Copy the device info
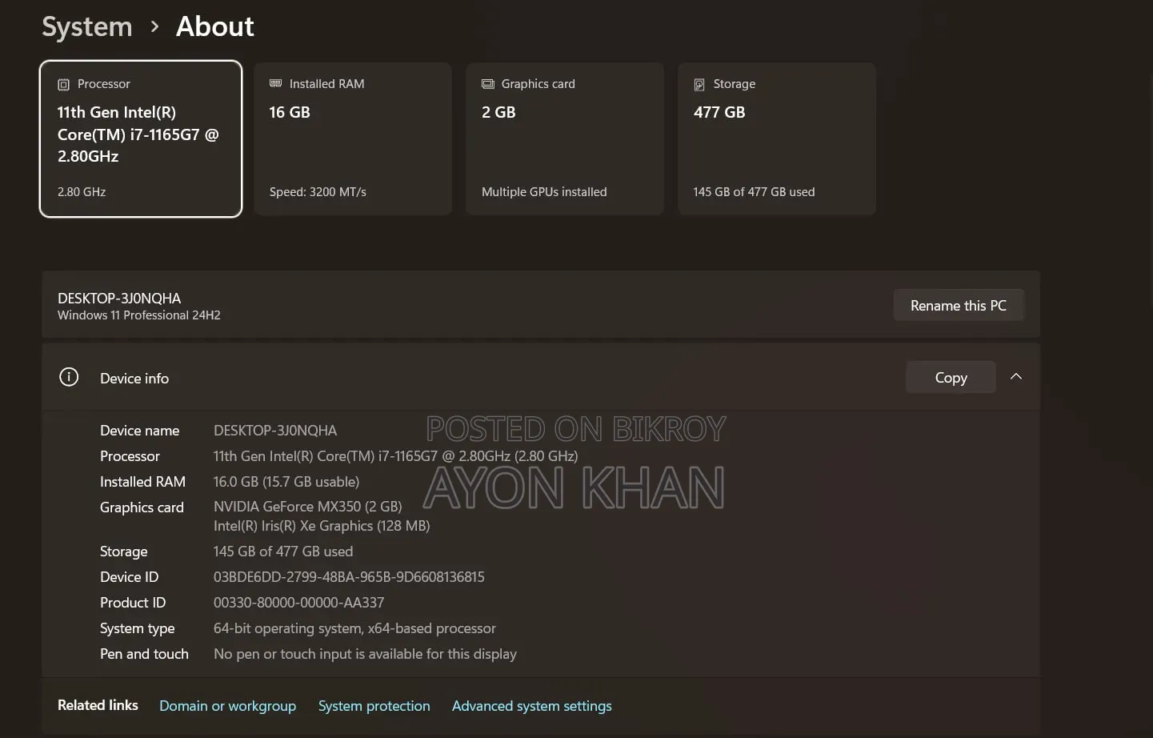The width and height of the screenshot is (1153, 738). (x=951, y=377)
